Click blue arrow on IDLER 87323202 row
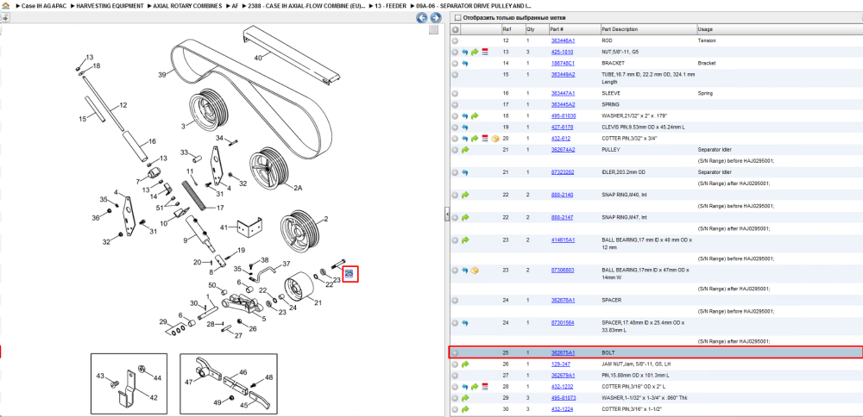The width and height of the screenshot is (863, 417). (465, 172)
